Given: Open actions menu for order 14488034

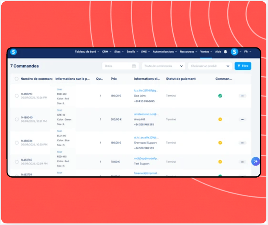Looking at the screenshot, I should pyautogui.click(x=242, y=143).
